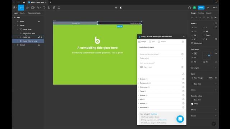Select the Frame tool

click(27, 8)
